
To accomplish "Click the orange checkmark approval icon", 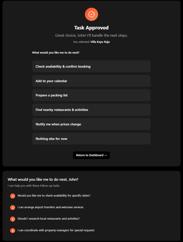I will [91, 14].
